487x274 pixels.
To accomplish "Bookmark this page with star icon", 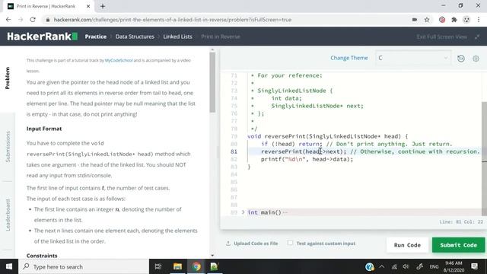I will point(427,20).
